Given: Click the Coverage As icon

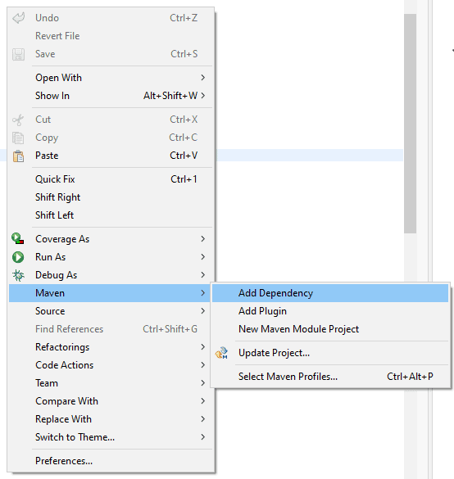Looking at the screenshot, I should 18,239.
